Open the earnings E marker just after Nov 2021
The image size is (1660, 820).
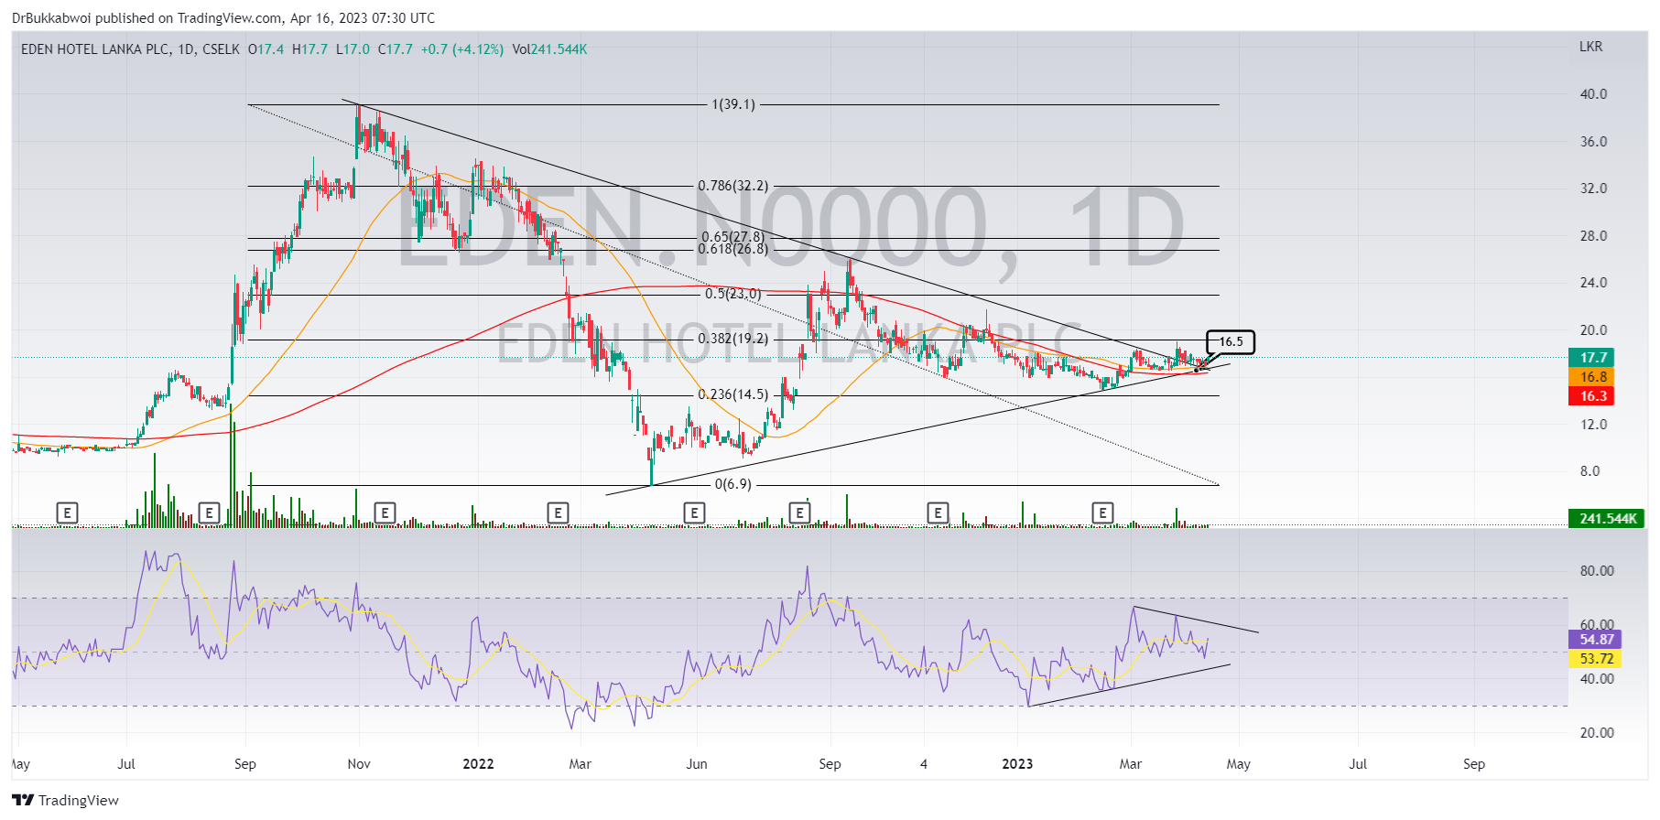385,512
